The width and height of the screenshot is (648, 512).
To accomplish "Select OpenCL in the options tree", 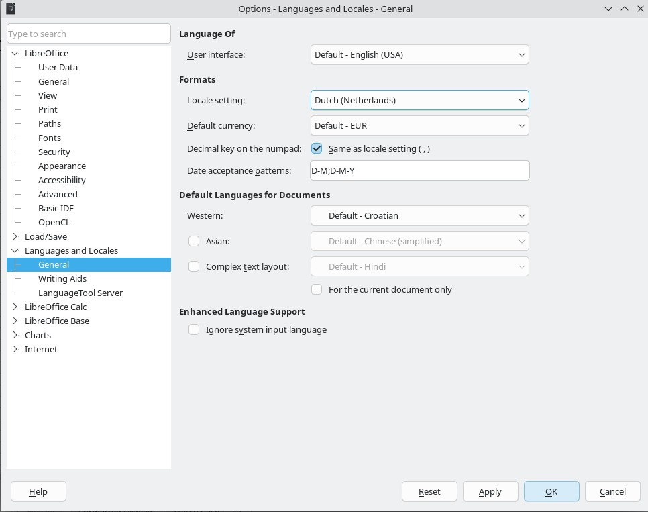I will 54,222.
